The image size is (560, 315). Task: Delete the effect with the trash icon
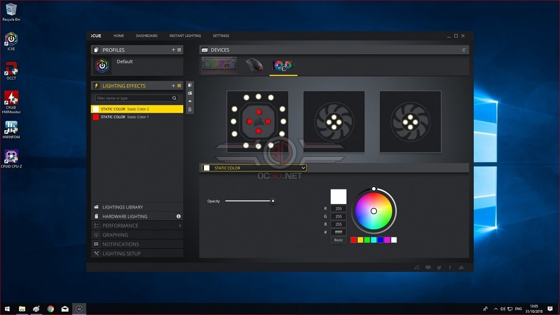click(190, 109)
